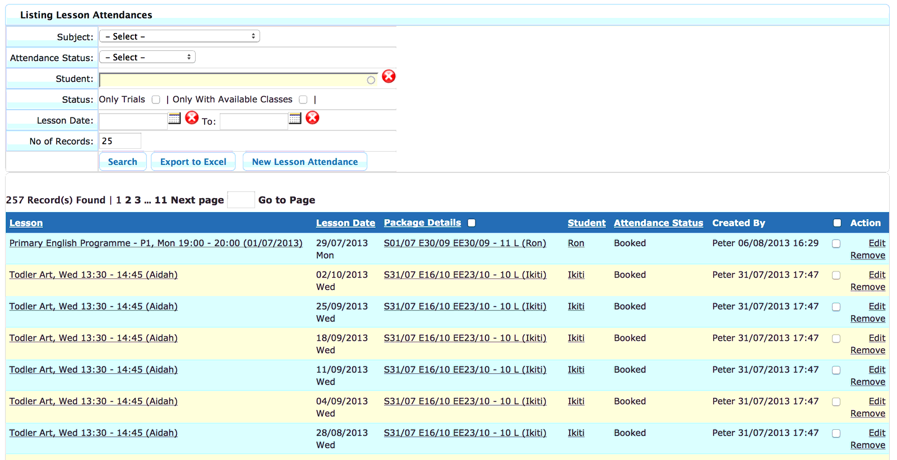Click Go to Page
897x460 pixels.
(286, 200)
